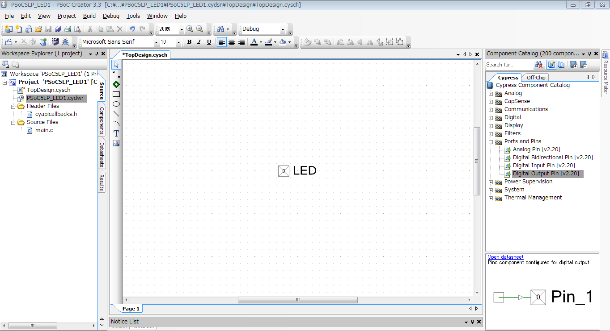The height and width of the screenshot is (331, 610).
Task: Click the Page 1 sheet tab
Action: pos(131,309)
